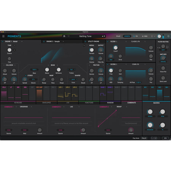This screenshot has height=171, width=171.
Task: Open the preset up/down arrows selector
Action: 103,36
